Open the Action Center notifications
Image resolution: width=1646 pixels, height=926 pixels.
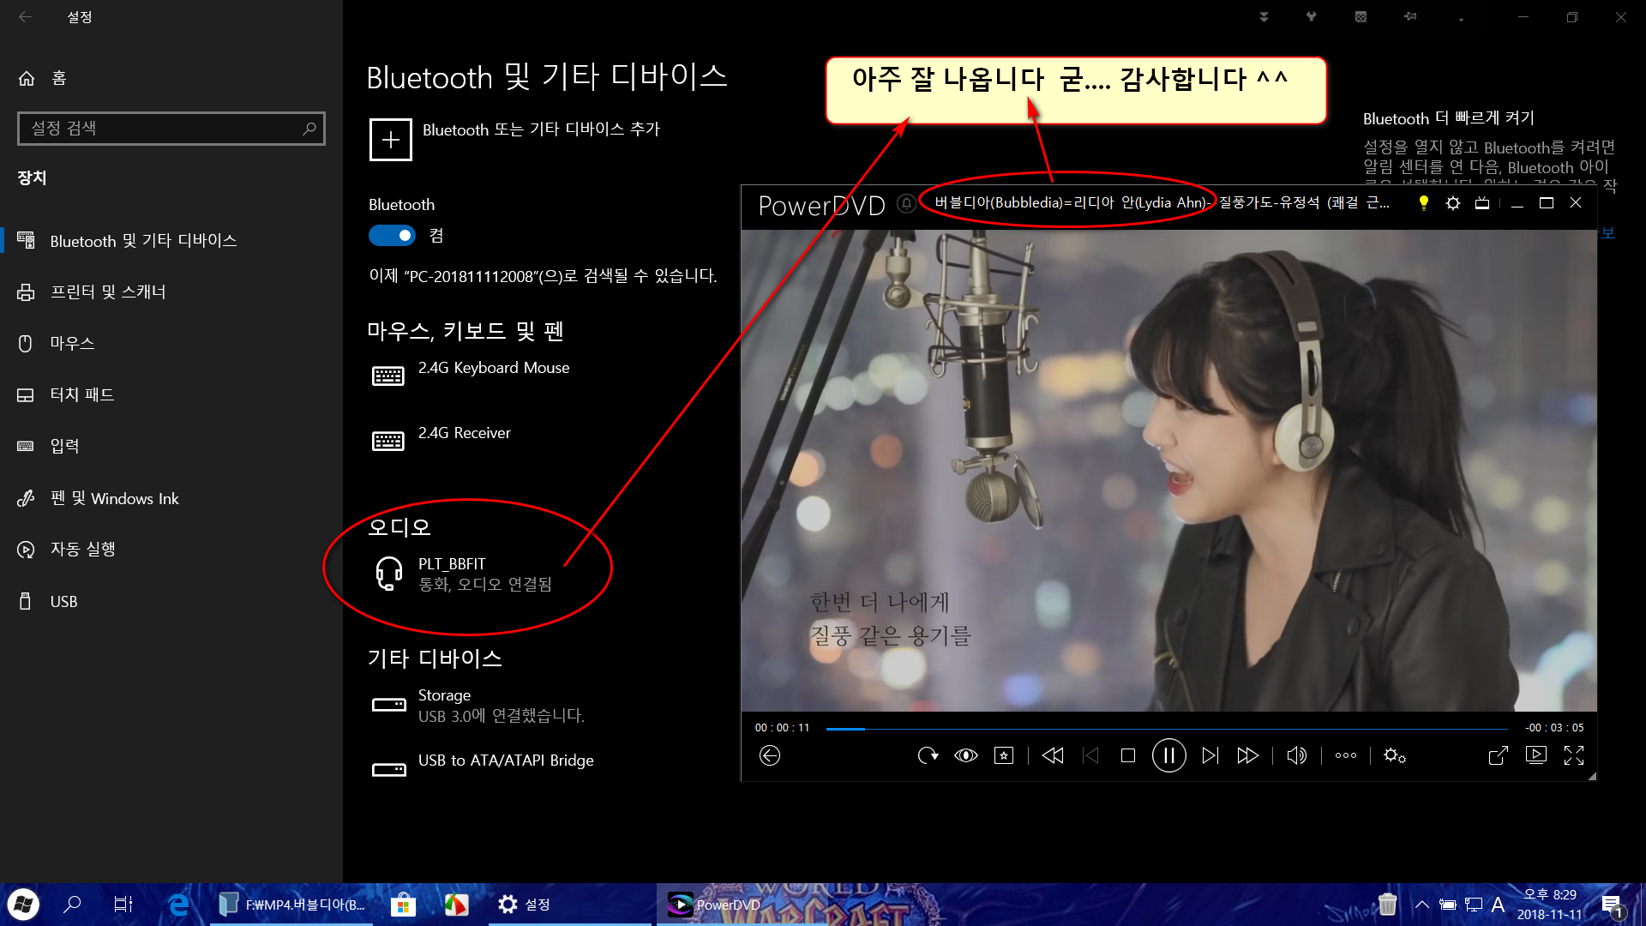(1612, 905)
